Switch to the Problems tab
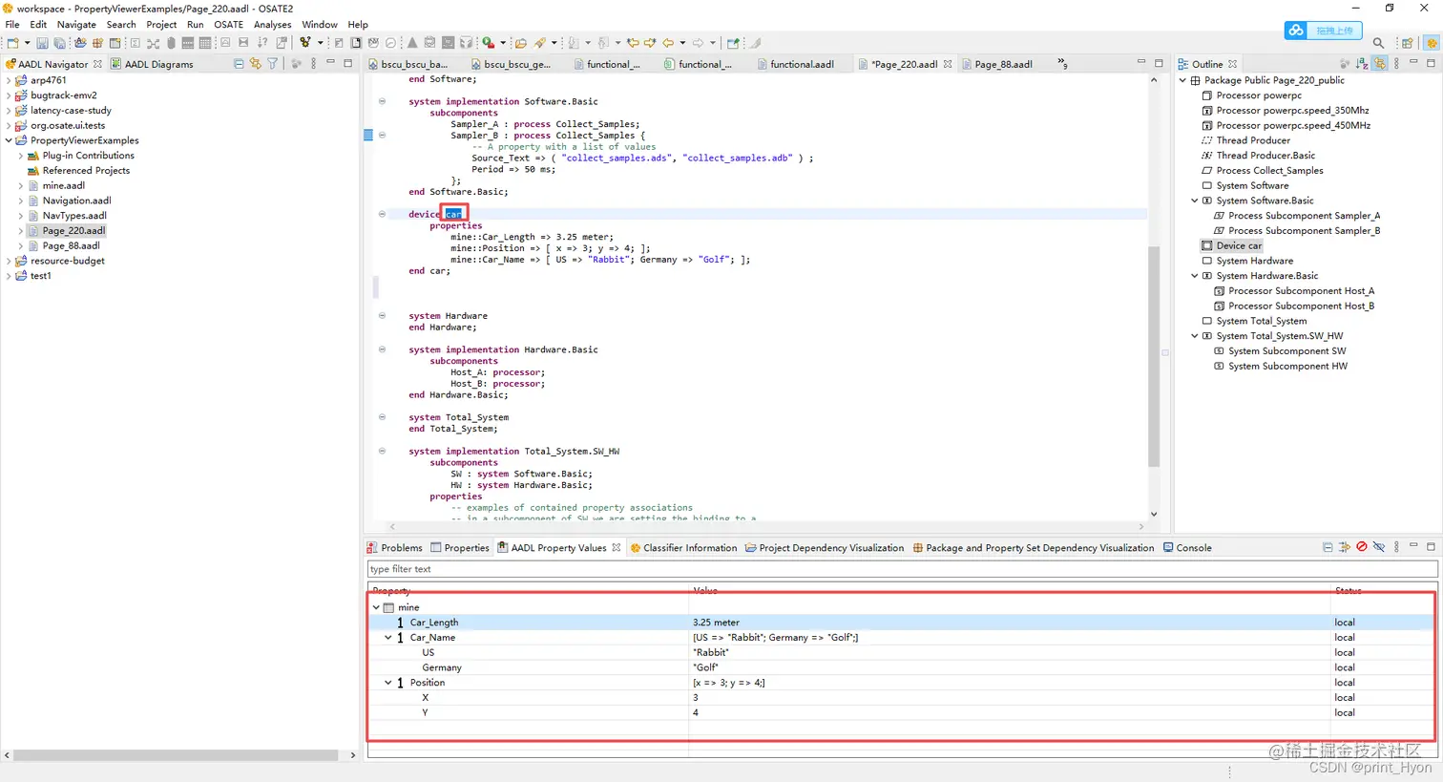 coord(394,548)
